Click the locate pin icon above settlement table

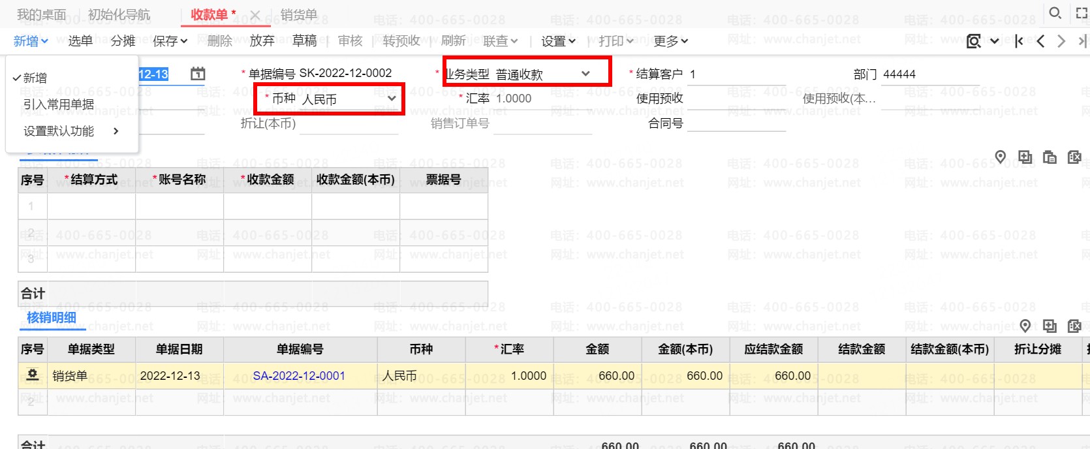point(1000,157)
